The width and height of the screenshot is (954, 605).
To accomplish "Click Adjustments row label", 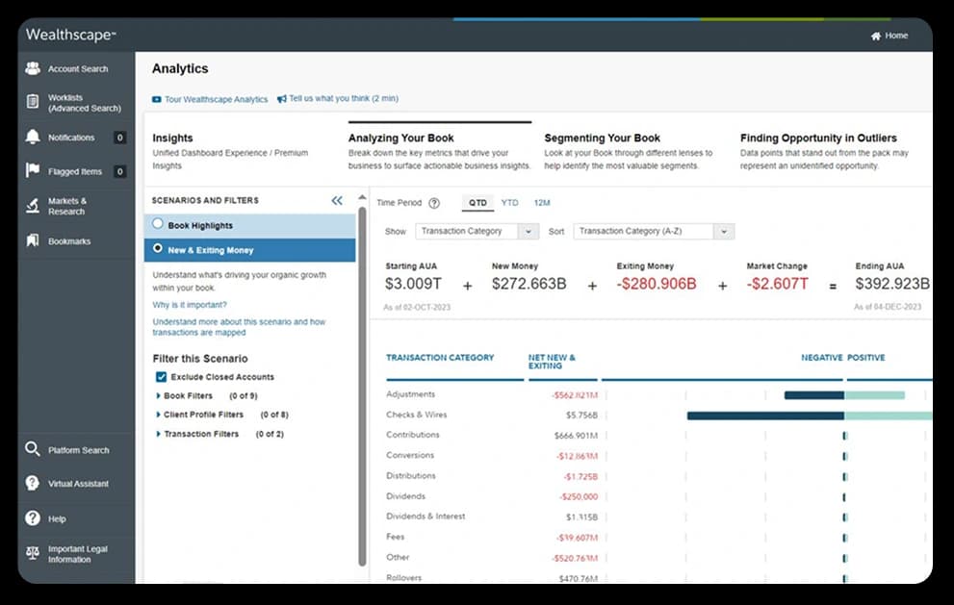I will pyautogui.click(x=411, y=394).
